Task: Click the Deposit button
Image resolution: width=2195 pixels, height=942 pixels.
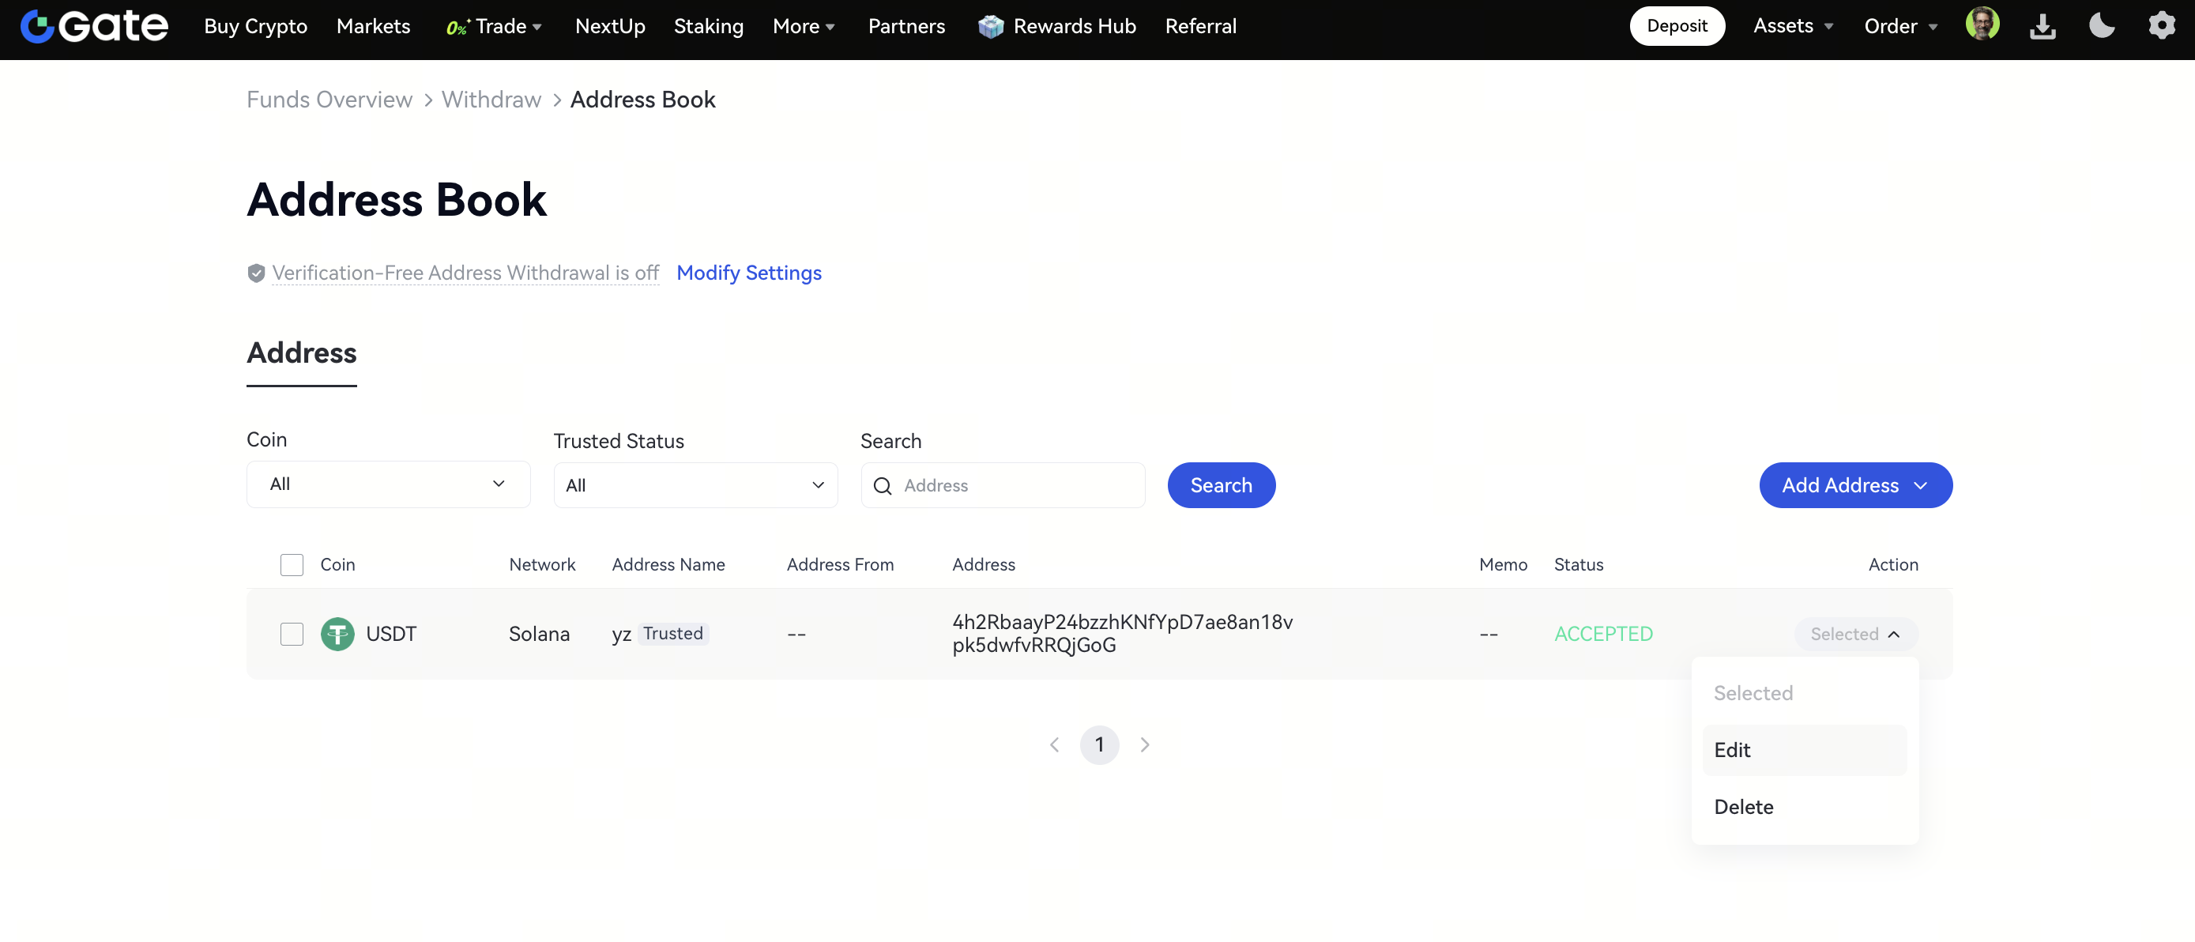Action: click(1676, 26)
